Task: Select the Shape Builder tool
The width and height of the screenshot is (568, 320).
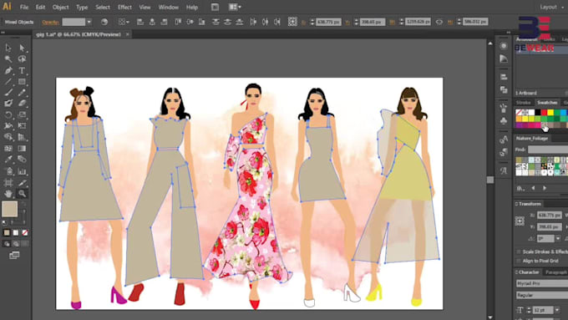Action: pyautogui.click(x=8, y=137)
